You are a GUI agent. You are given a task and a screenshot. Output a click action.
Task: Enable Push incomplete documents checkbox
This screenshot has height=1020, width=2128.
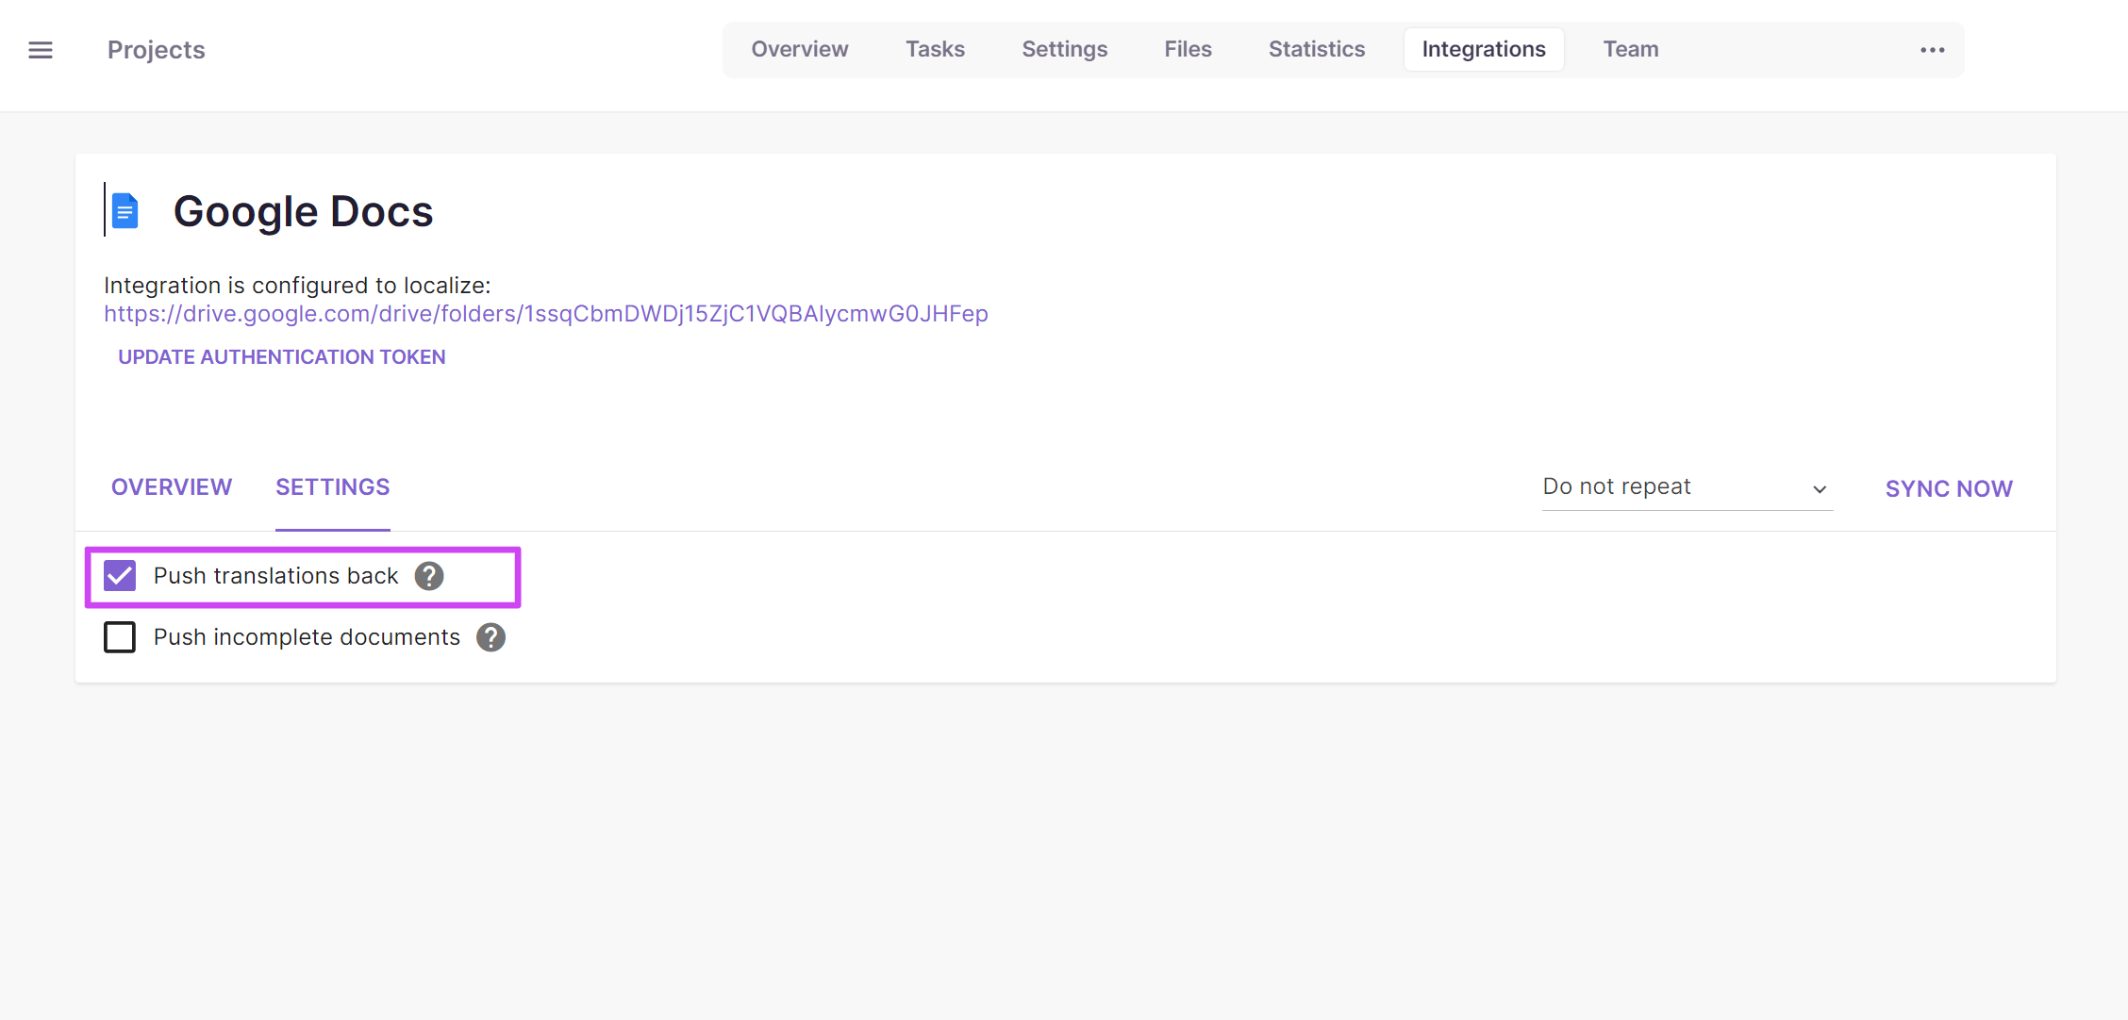coord(120,637)
